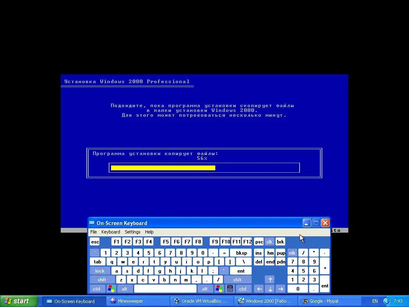Open the Settings menu of On-Screen Keyboard
This screenshot has width=409, height=307.
pyautogui.click(x=133, y=232)
